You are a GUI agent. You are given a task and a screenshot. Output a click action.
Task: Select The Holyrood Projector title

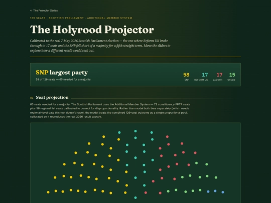point(92,30)
